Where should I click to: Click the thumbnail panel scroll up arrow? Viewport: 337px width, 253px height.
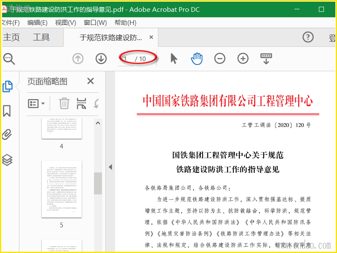(98, 123)
